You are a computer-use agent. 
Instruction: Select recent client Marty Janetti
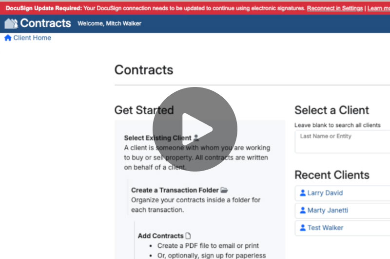tap(328, 210)
